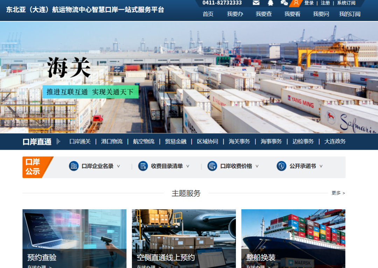The width and height of the screenshot is (378, 268).
Task: Open the WeChat icon in header
Action: click(284, 3)
